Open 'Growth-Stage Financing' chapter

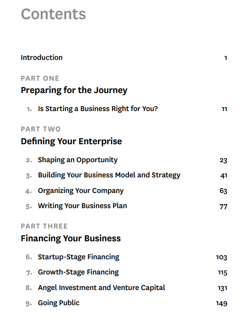coord(78,272)
